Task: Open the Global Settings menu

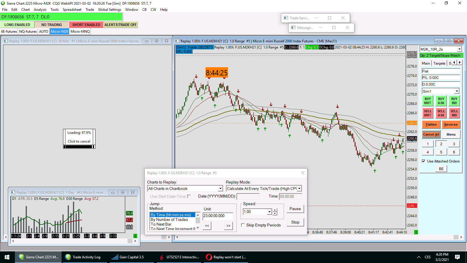Action: pos(109,10)
